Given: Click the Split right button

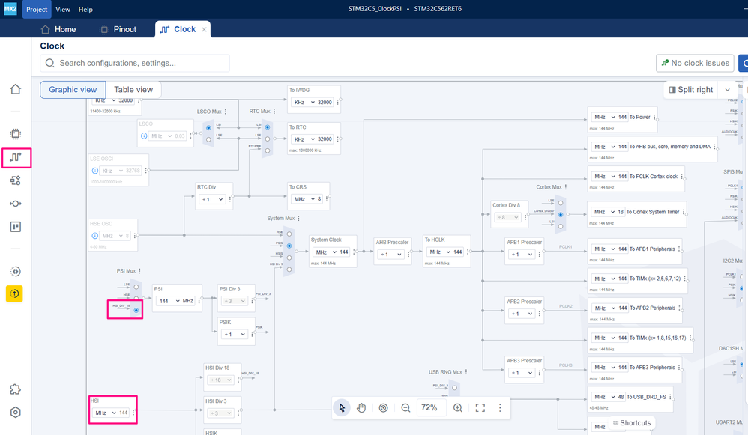Looking at the screenshot, I should point(691,90).
